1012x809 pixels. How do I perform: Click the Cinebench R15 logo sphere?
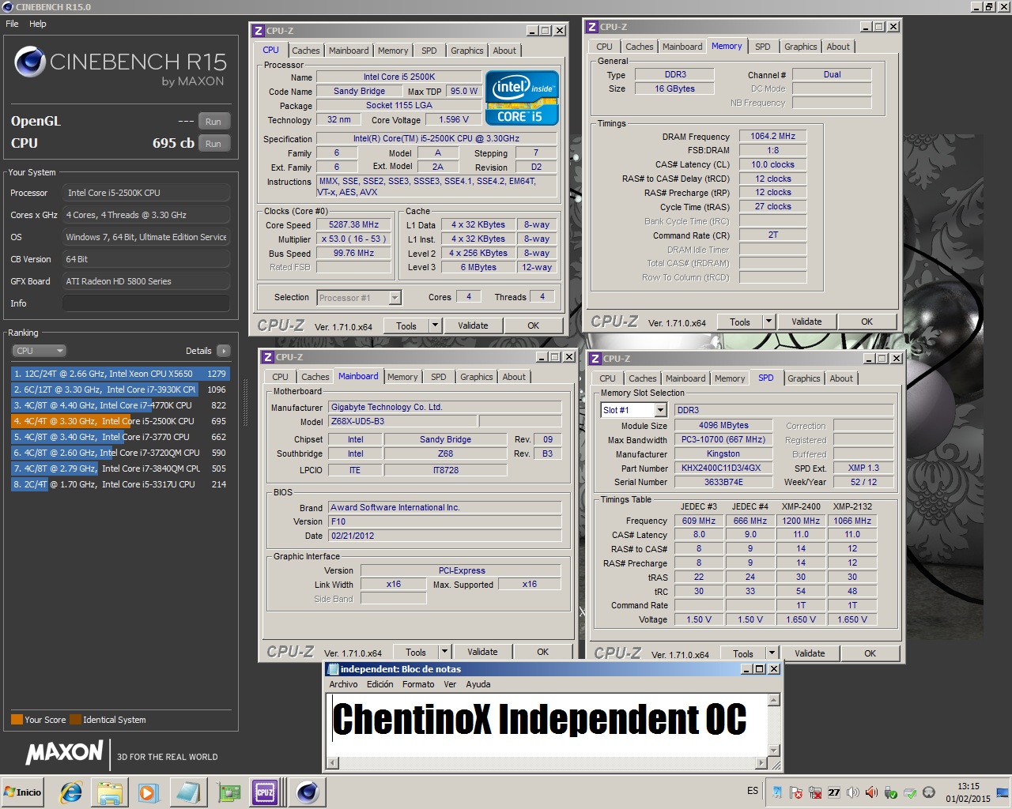pyautogui.click(x=30, y=62)
